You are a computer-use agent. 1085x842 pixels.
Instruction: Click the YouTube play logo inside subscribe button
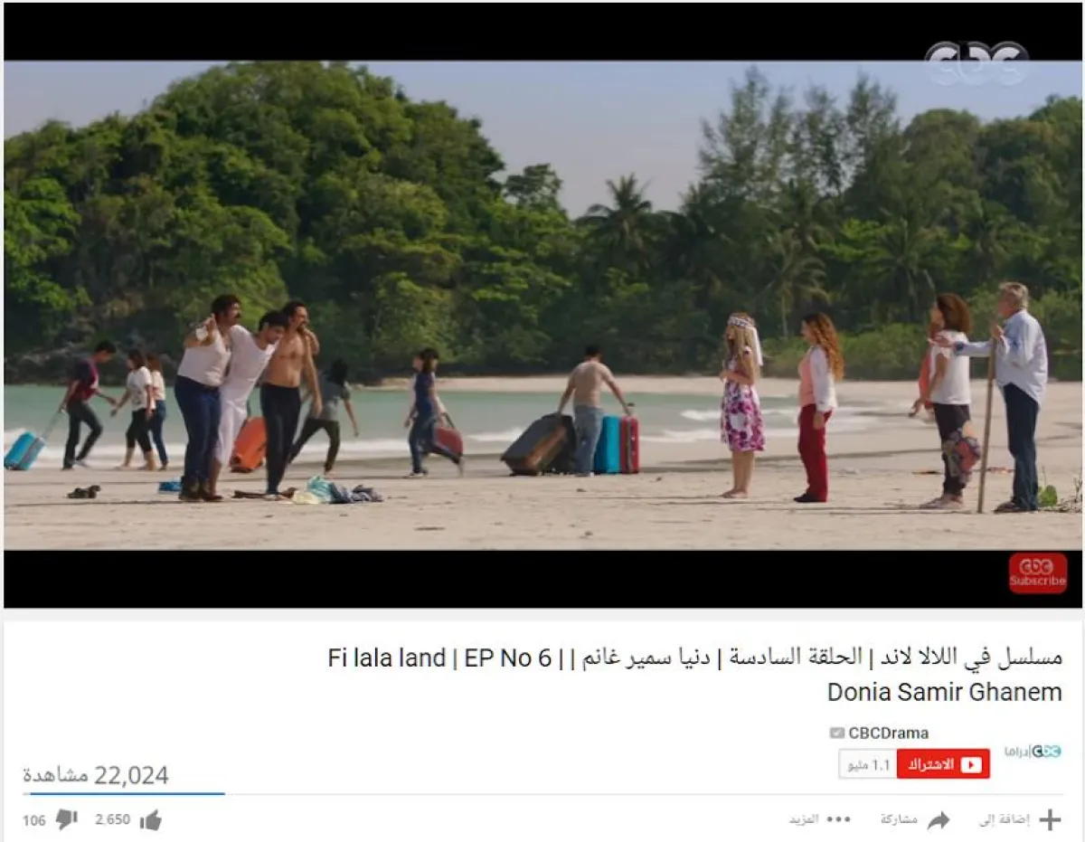pos(971,765)
